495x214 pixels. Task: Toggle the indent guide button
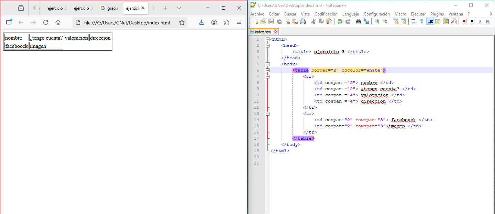430,21
